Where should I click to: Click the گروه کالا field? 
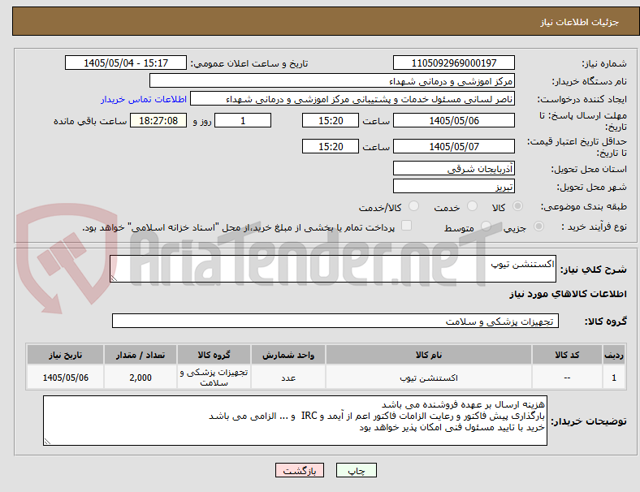coord(335,321)
